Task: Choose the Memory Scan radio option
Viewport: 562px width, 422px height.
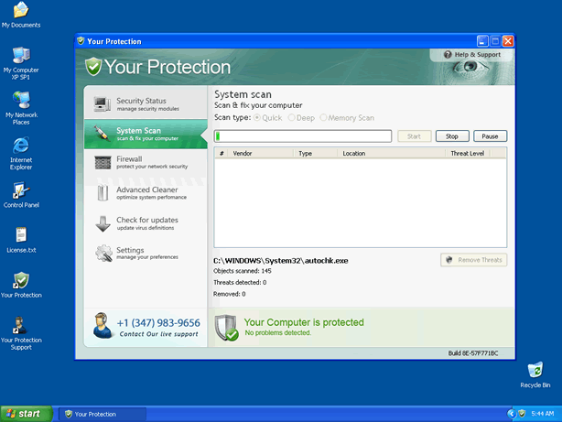Action: coord(323,118)
